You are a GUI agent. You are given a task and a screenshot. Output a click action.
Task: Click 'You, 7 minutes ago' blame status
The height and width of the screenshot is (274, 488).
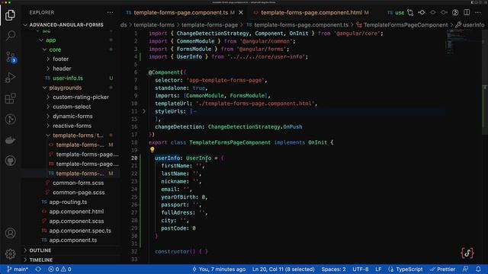[219, 269]
